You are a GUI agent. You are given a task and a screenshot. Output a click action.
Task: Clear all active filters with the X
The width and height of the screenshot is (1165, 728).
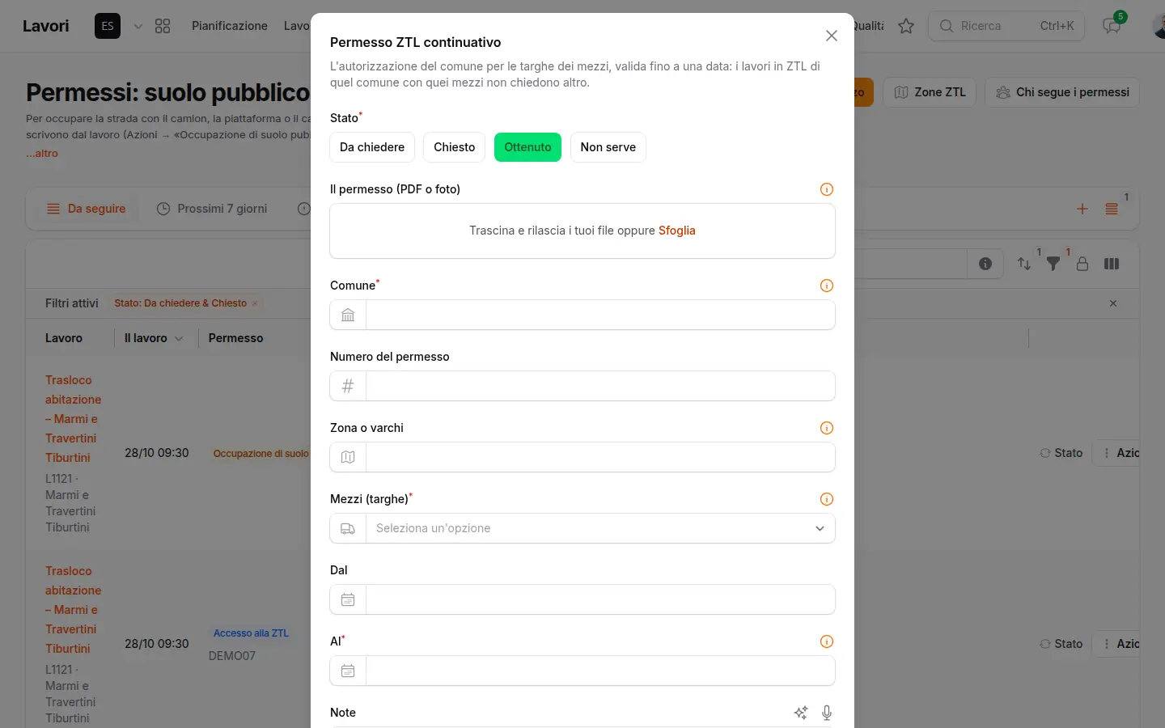click(x=1113, y=303)
